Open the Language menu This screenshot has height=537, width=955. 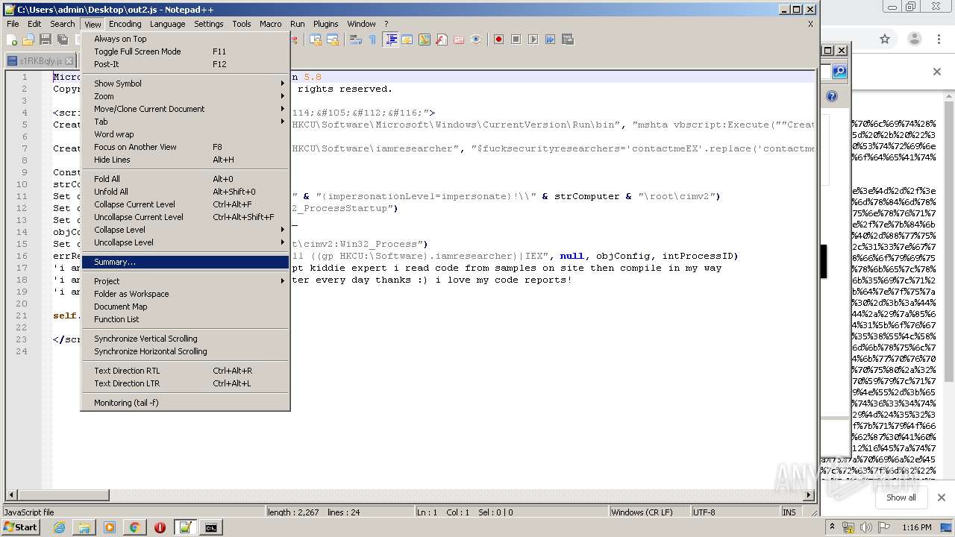(167, 24)
